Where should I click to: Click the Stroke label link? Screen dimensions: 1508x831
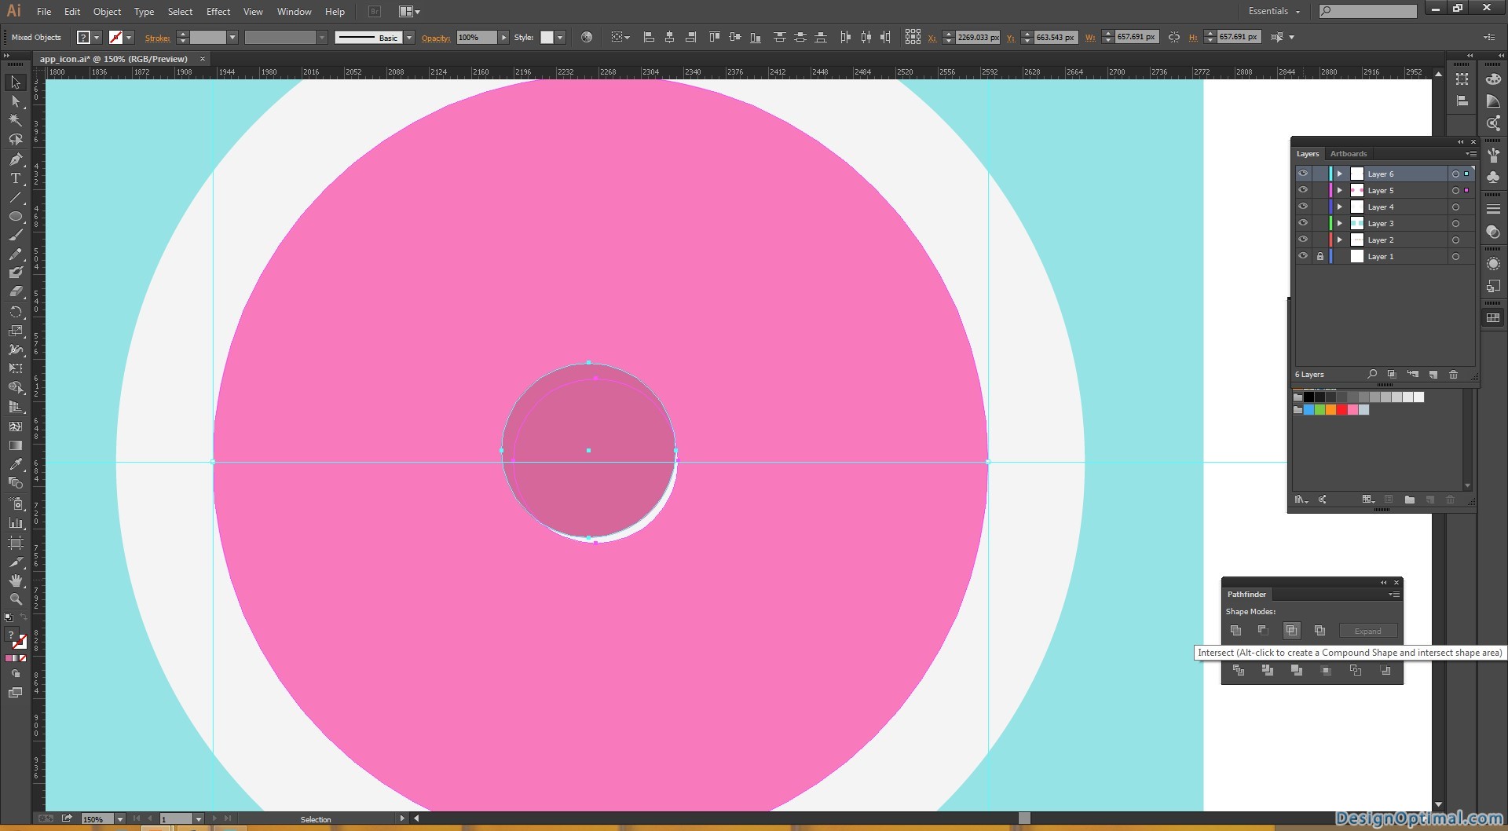157,38
